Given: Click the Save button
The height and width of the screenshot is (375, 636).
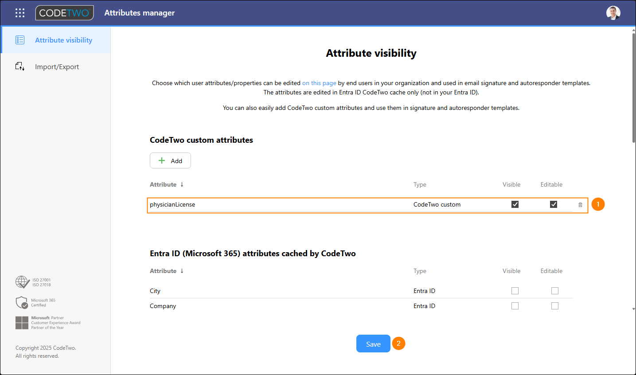Looking at the screenshot, I should pyautogui.click(x=373, y=344).
